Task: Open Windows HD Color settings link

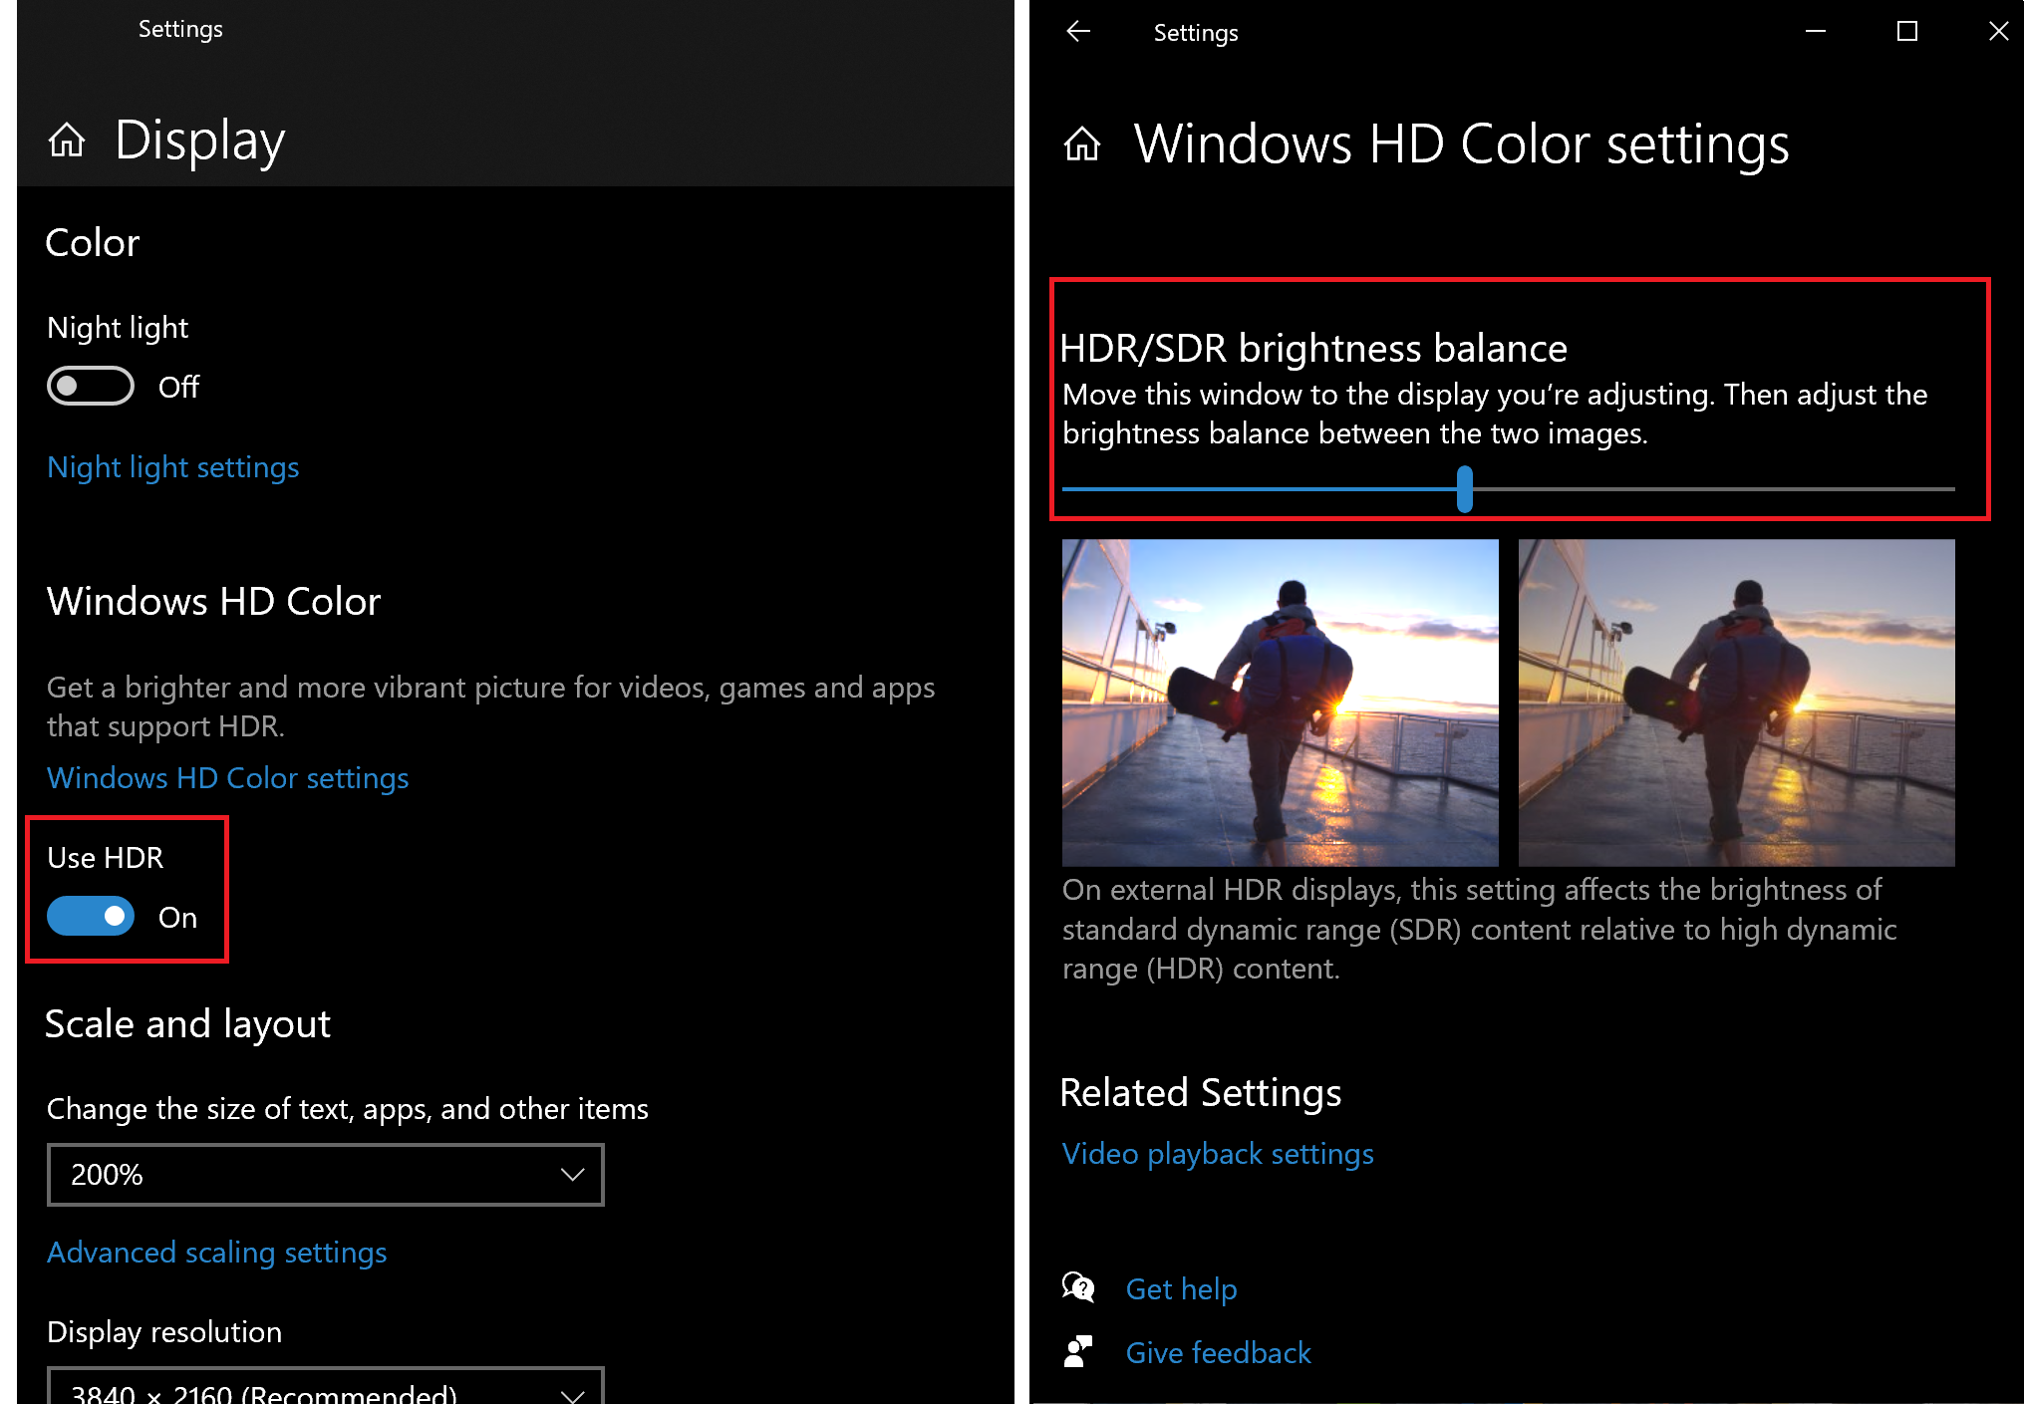Action: coord(227,778)
